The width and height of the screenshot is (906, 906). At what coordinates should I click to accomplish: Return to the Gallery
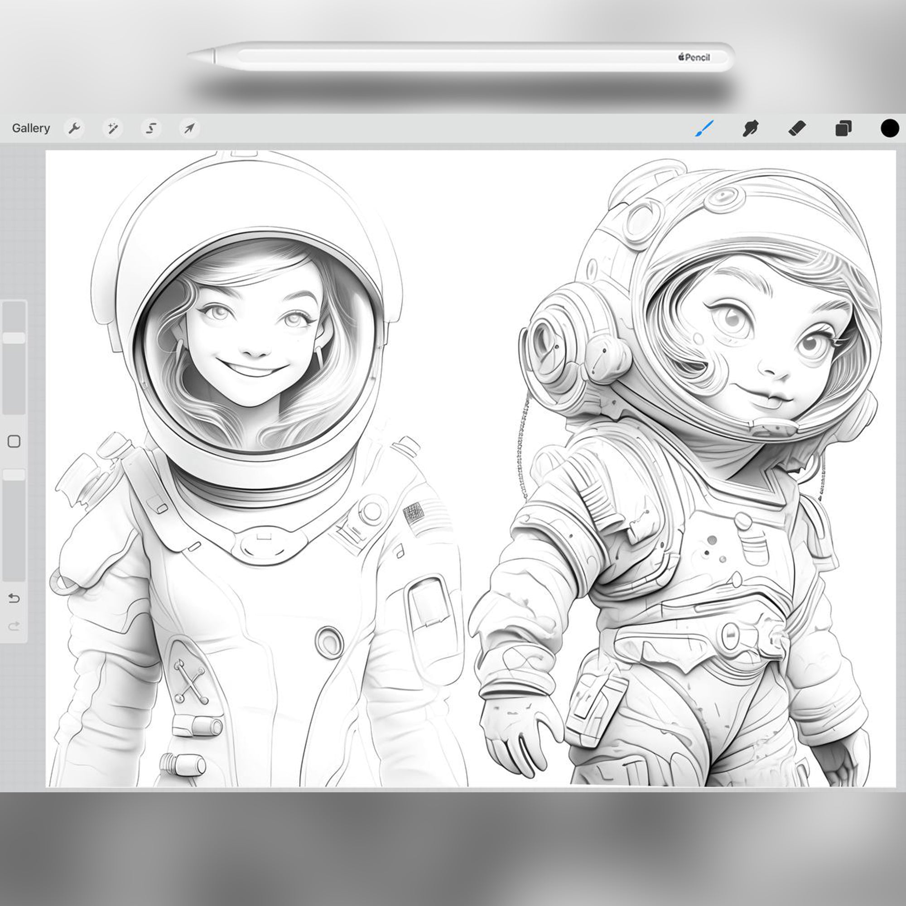(31, 128)
